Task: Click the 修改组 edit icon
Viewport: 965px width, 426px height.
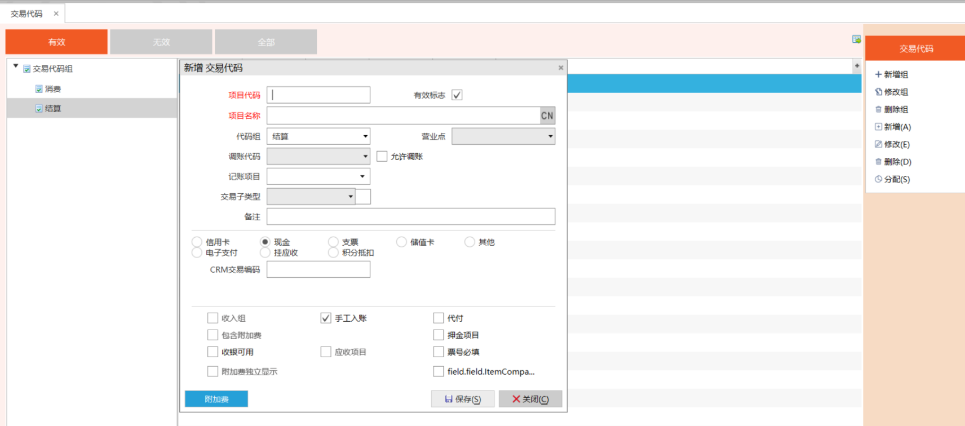Action: 878,92
